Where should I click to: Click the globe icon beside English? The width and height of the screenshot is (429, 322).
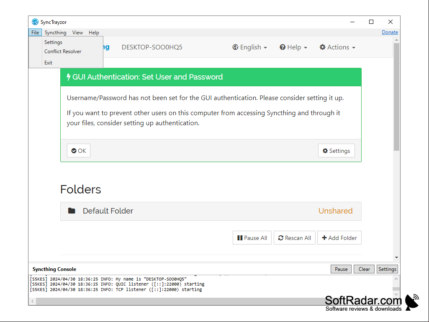pos(235,47)
